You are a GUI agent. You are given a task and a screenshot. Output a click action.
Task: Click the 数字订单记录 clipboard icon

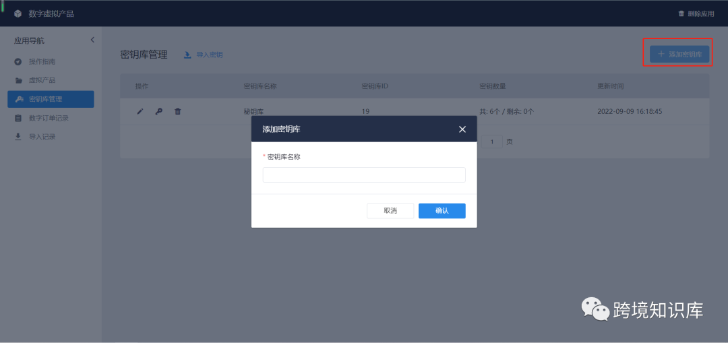[18, 118]
